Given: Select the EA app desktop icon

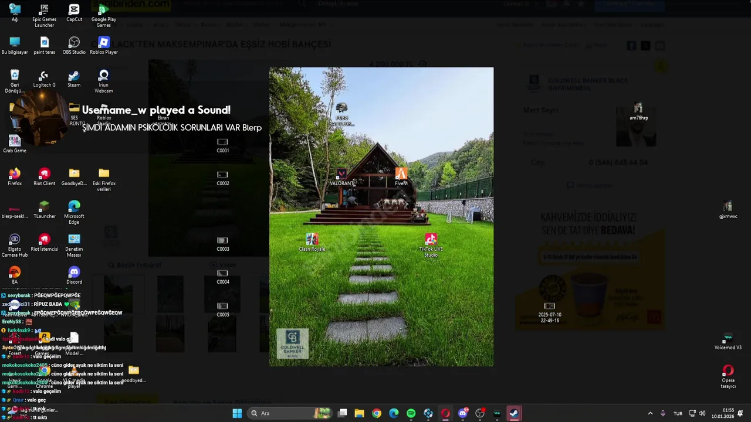Looking at the screenshot, I should pyautogui.click(x=15, y=275).
